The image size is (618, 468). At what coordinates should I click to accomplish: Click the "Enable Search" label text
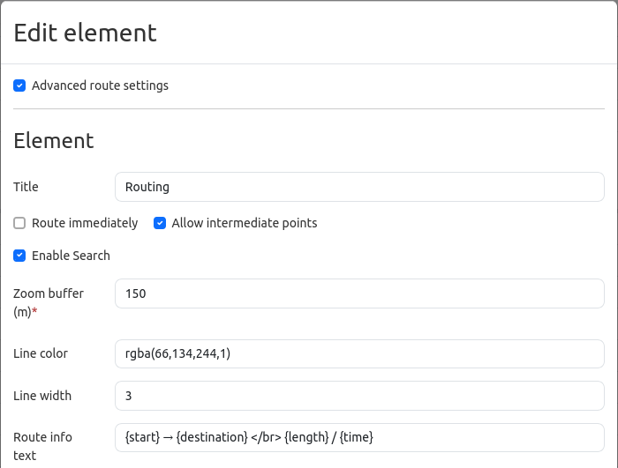[71, 256]
